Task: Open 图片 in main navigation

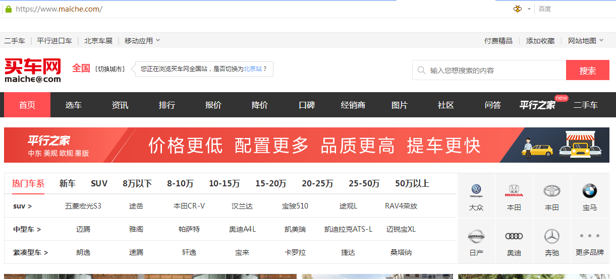Action: [x=400, y=105]
